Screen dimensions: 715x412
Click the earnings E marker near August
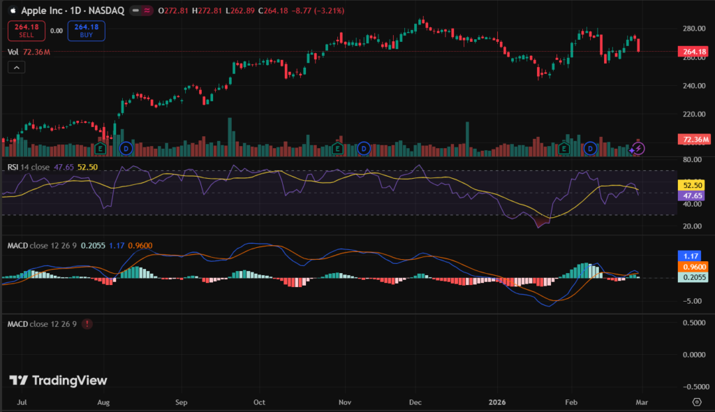(101, 149)
